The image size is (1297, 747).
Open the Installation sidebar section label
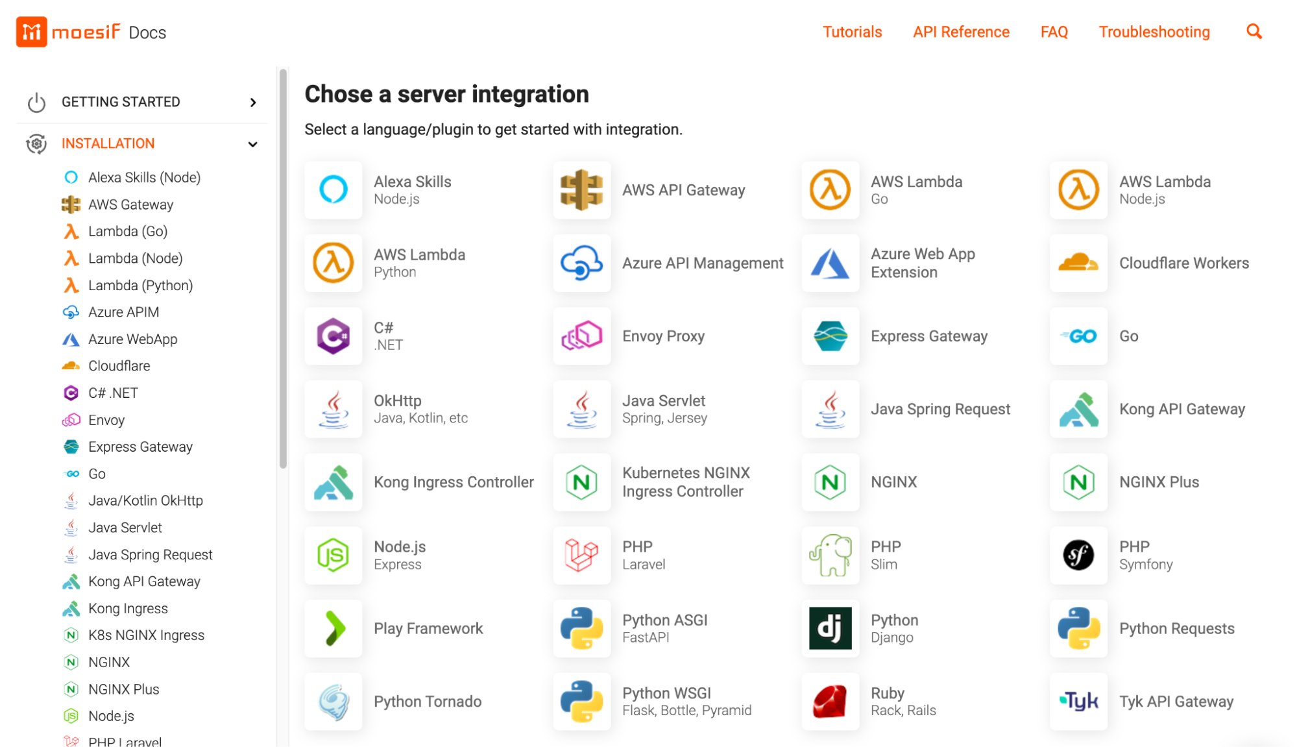[x=108, y=143]
